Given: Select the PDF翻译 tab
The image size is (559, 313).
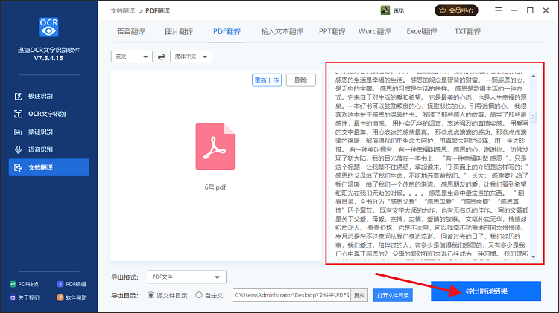Looking at the screenshot, I should coord(227,32).
